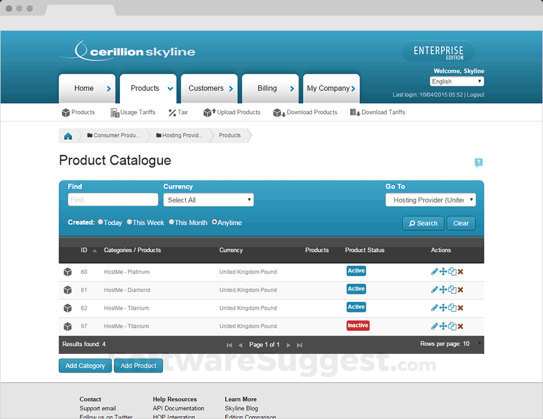This screenshot has width=543, height=419.
Task: Click inside the Find search field
Action: (112, 200)
